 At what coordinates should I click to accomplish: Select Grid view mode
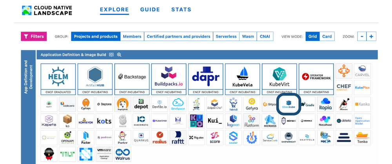tap(312, 36)
